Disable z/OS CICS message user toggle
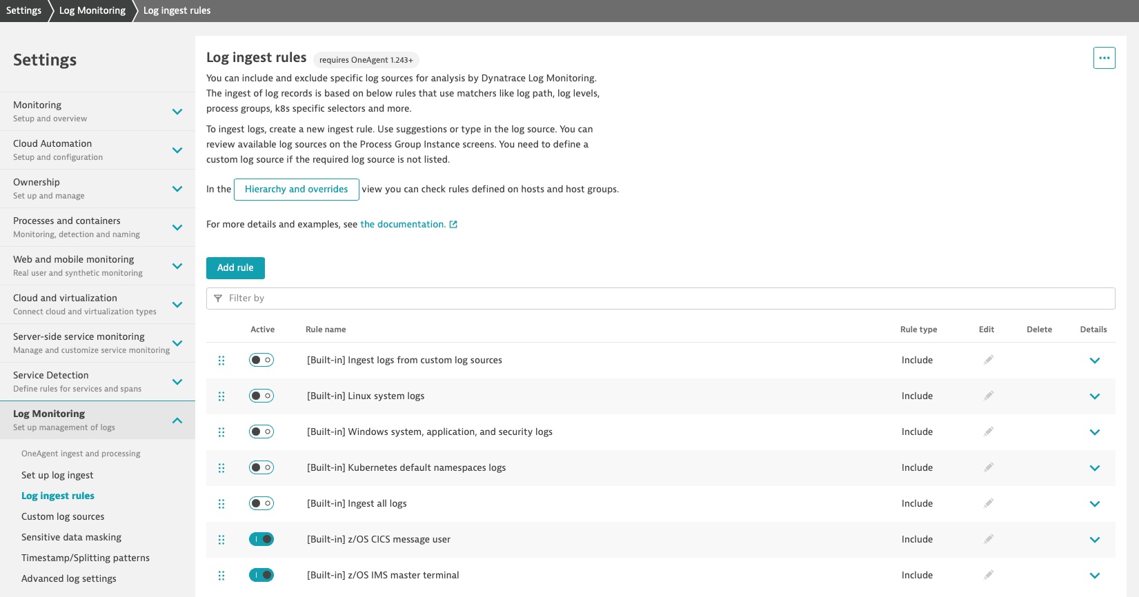The image size is (1139, 597). (261, 539)
